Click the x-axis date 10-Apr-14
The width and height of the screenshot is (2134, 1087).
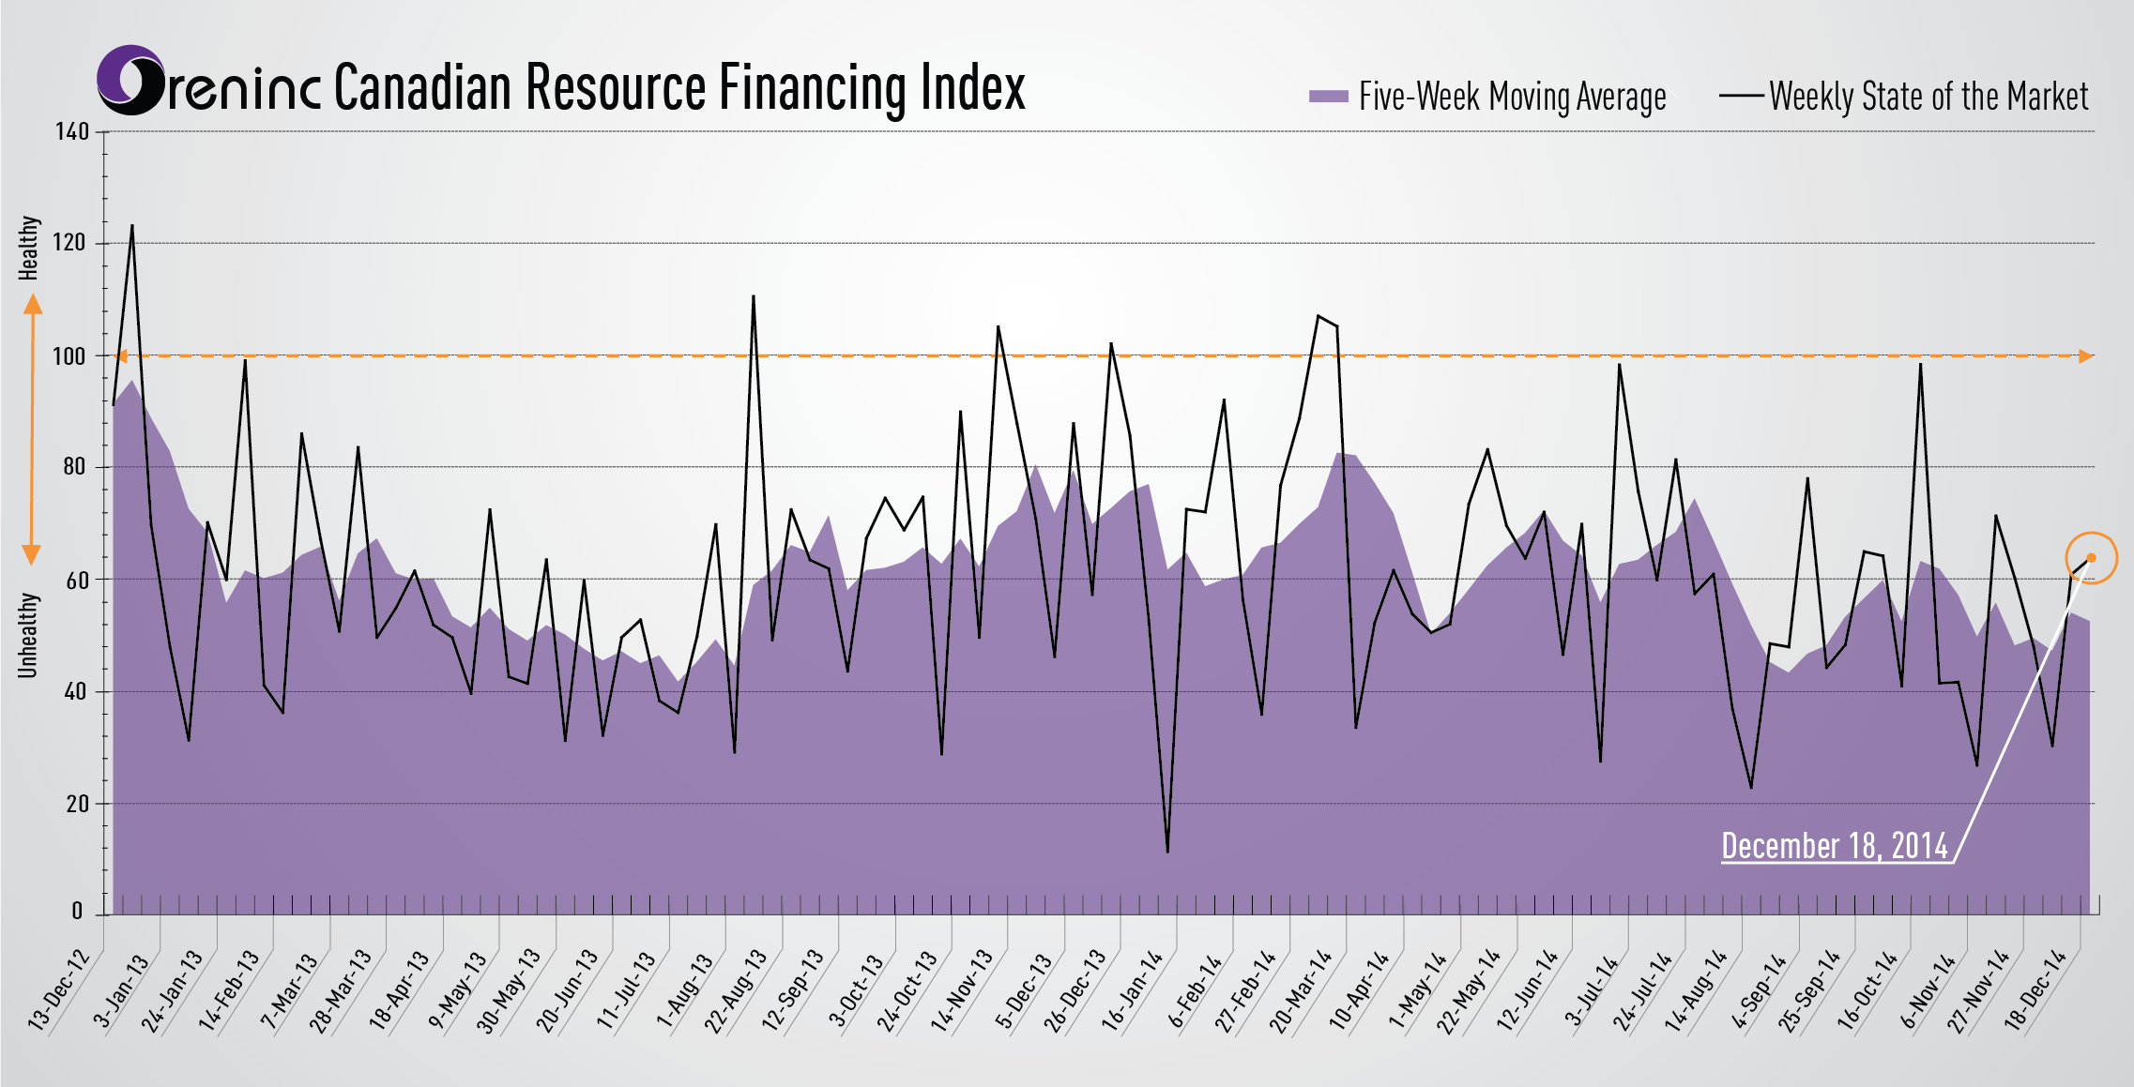pos(1358,990)
